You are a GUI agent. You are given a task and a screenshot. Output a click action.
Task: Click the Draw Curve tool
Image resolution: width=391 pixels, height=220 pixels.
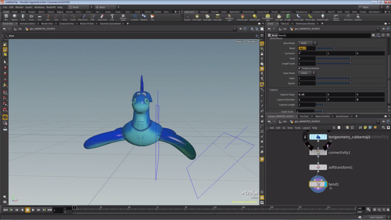pyautogui.click(x=83, y=17)
